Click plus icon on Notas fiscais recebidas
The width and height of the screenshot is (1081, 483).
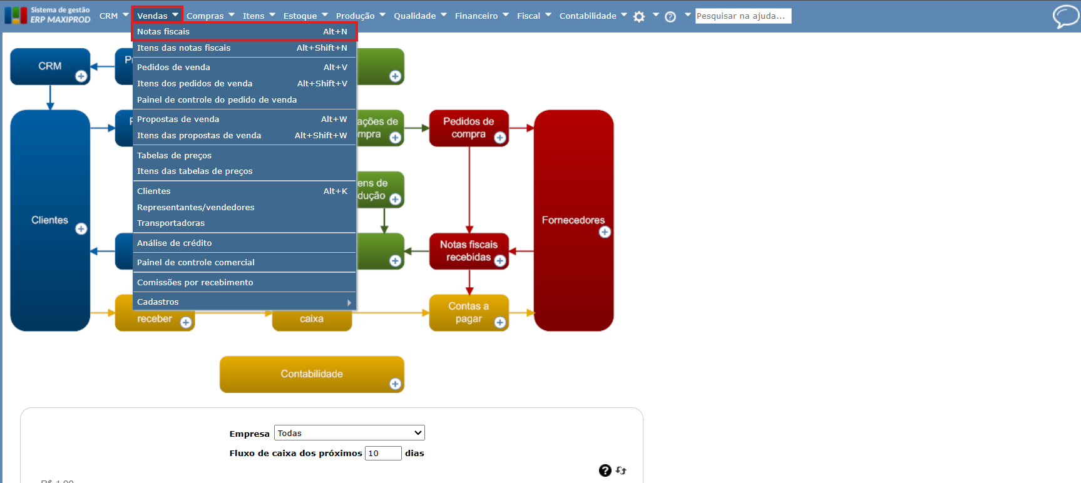500,261
